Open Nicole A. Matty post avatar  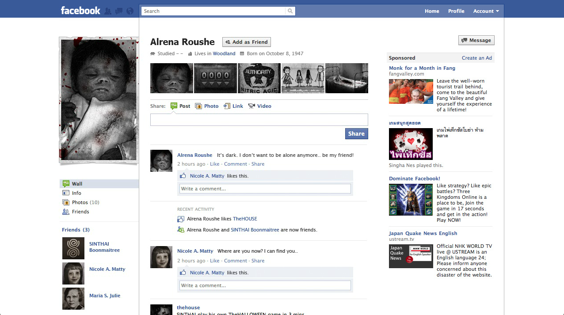[x=161, y=257]
